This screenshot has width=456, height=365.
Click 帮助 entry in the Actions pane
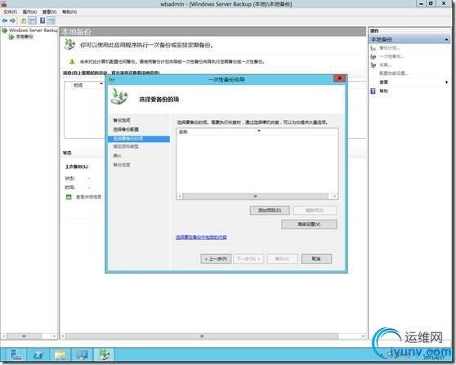[x=383, y=91]
